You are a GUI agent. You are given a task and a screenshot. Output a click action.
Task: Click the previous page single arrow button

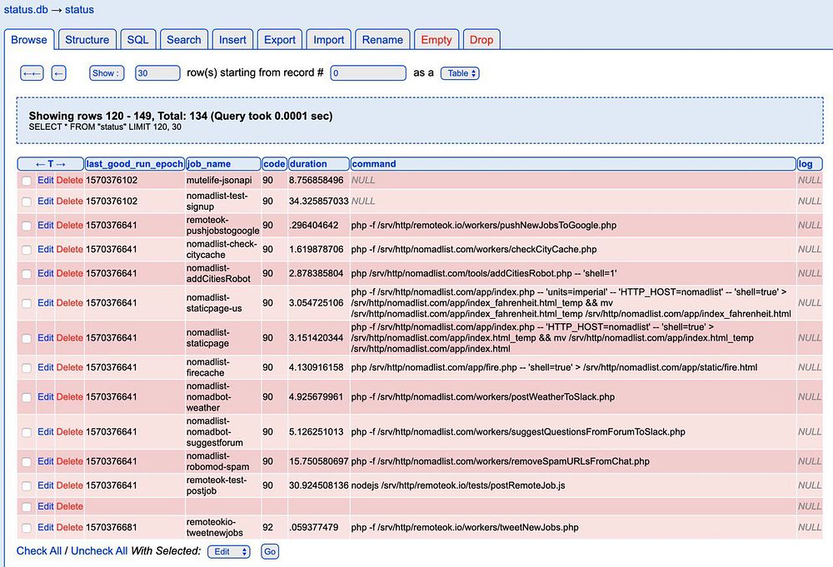tap(58, 73)
